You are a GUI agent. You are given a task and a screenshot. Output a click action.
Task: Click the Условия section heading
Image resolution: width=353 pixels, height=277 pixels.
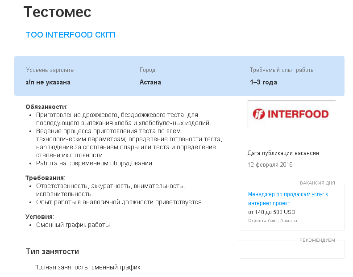[39, 217]
